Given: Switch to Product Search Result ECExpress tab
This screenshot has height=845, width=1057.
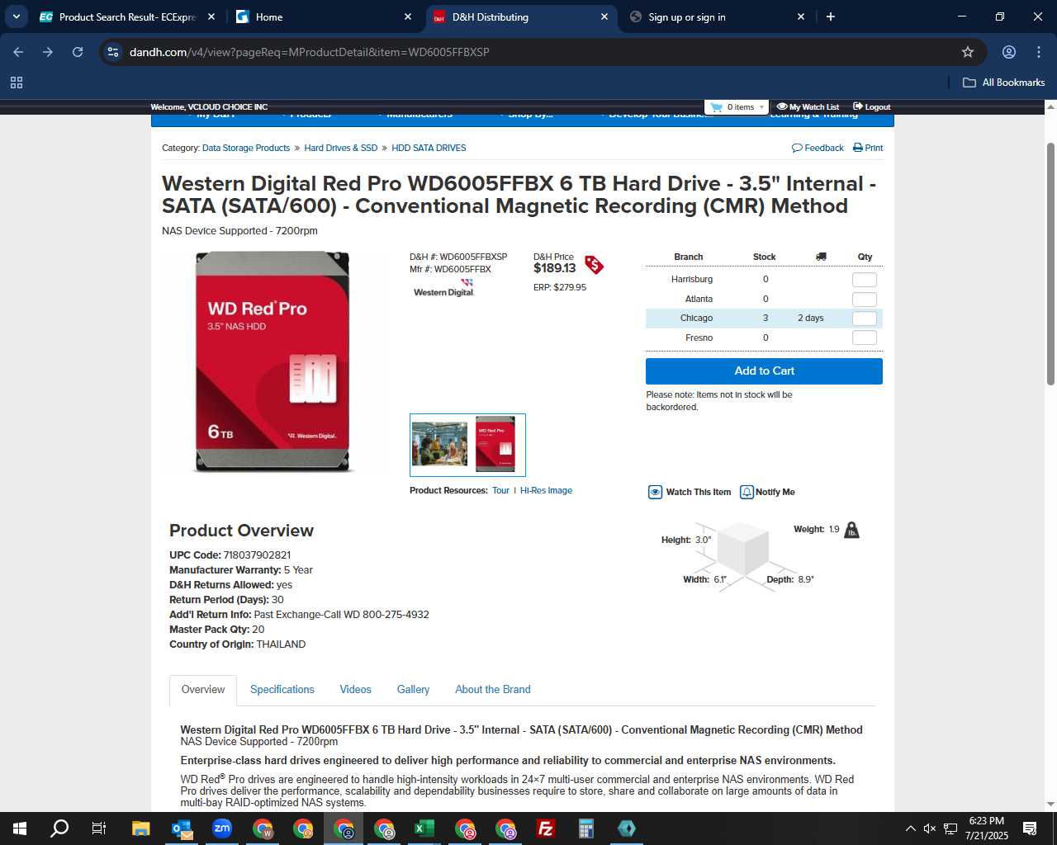Looking at the screenshot, I should [x=128, y=17].
